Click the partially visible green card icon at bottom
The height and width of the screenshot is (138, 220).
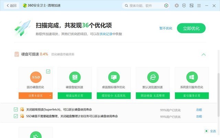[x=36, y=135]
